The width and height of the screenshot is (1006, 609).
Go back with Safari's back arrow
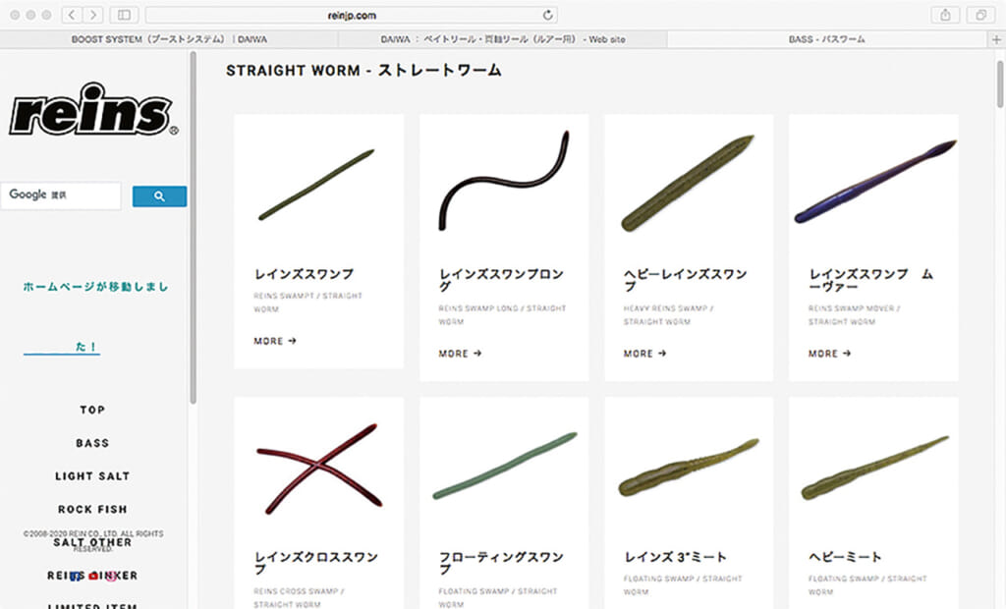coord(72,15)
